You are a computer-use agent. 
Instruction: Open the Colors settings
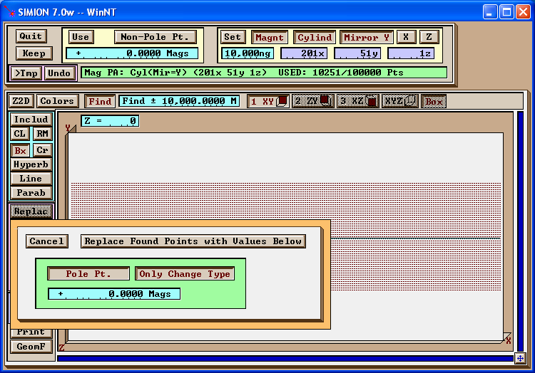coord(57,101)
